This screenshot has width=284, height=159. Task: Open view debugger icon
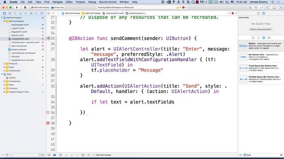pyautogui.click(x=83, y=155)
